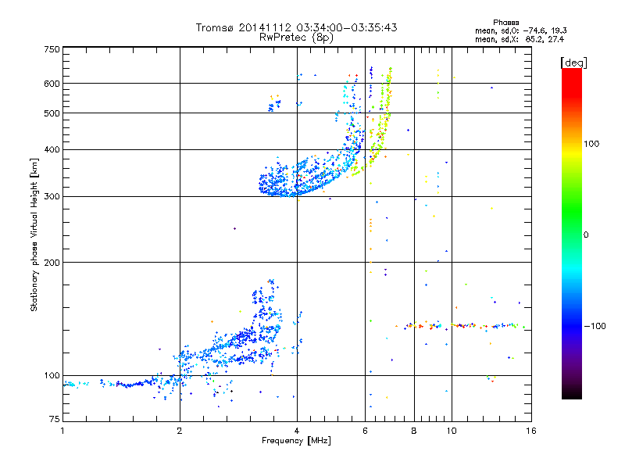
Task: Click the y-axis tick label '750'
Action: point(52,49)
